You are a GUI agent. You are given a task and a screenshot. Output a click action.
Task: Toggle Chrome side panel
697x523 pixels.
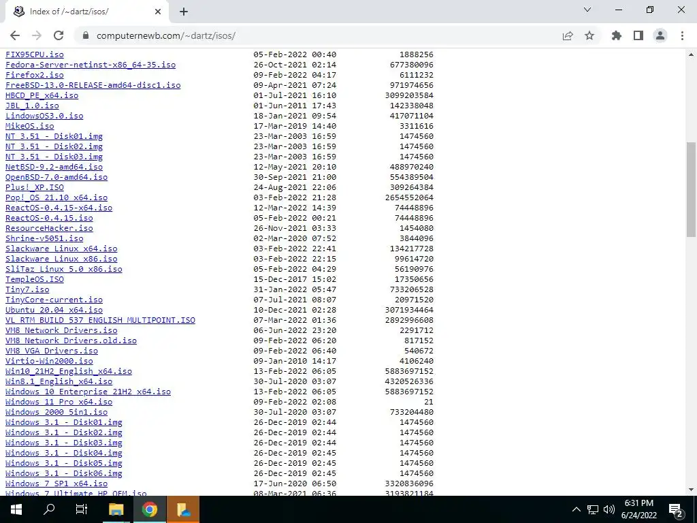(x=638, y=35)
